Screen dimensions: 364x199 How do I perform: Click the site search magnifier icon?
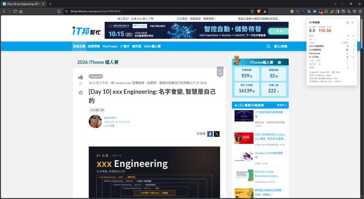[x=268, y=47]
